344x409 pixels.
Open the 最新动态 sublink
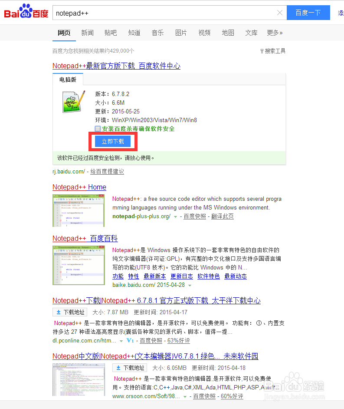236,276
